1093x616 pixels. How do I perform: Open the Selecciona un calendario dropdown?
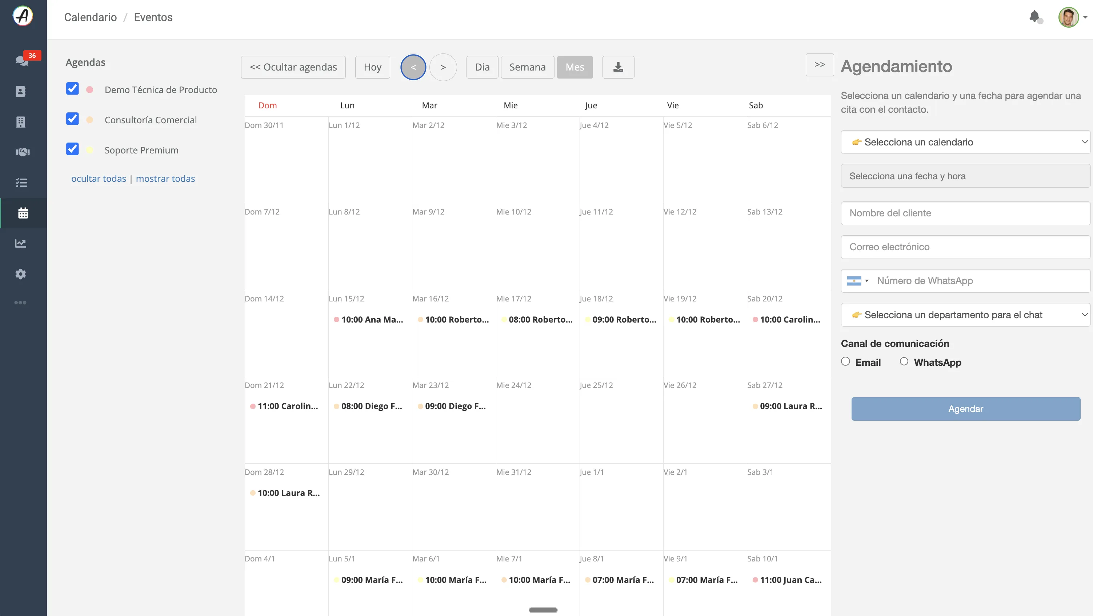pos(965,142)
